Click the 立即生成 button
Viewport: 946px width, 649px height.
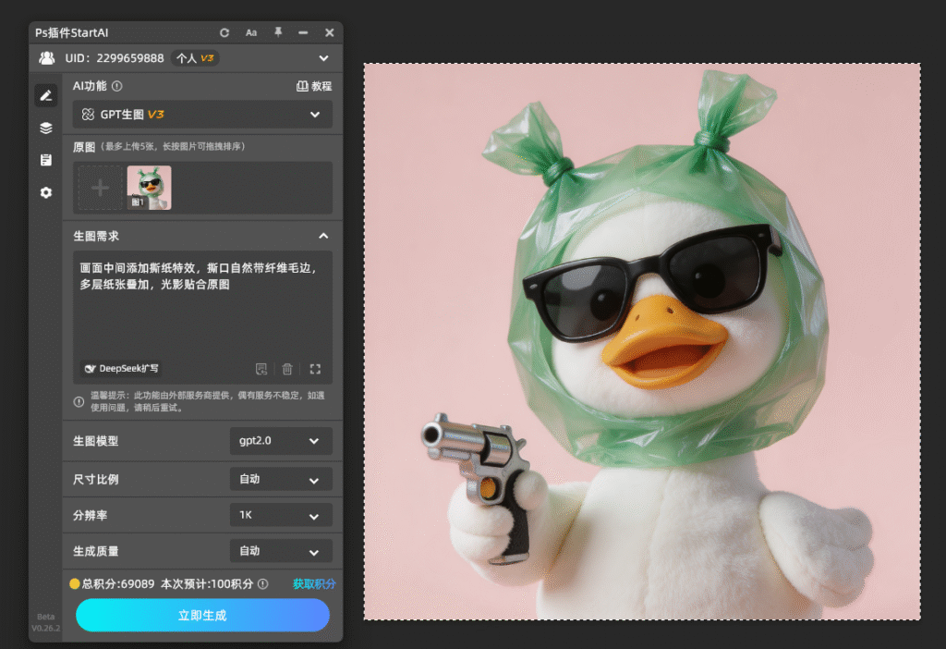pos(202,615)
